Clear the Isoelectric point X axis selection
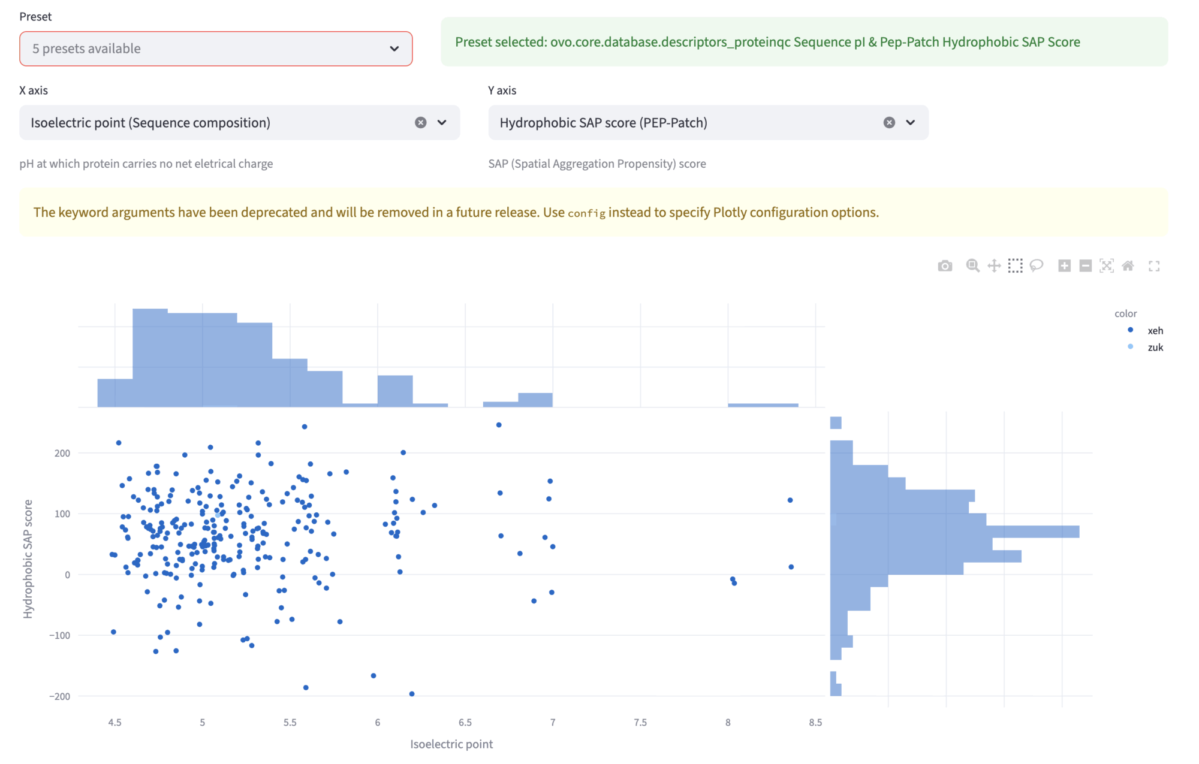Screen dimensions: 1199x764 pos(420,122)
